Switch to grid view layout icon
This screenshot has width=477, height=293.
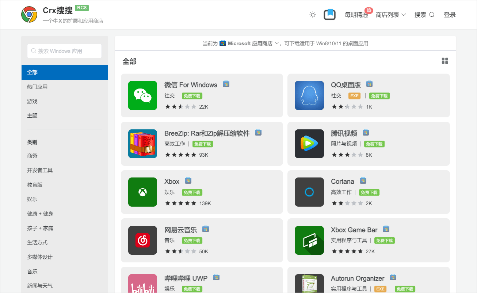444,61
